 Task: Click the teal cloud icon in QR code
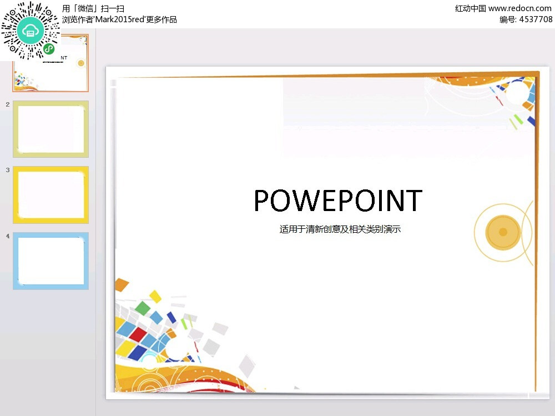coord(30,32)
